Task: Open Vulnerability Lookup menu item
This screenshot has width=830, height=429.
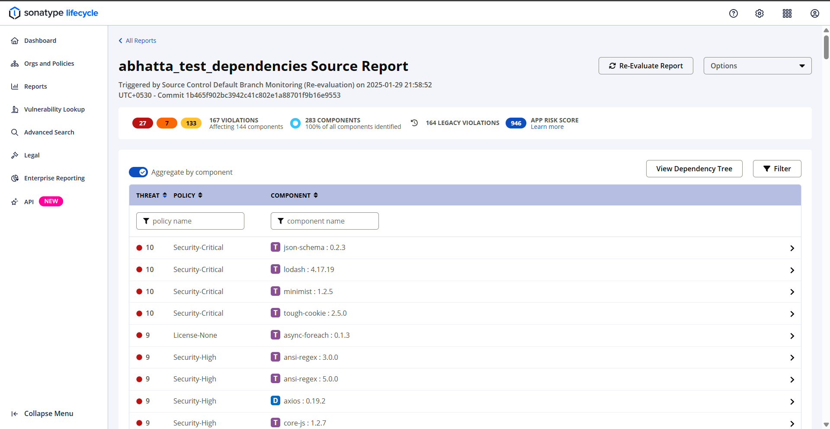Action: click(54, 109)
